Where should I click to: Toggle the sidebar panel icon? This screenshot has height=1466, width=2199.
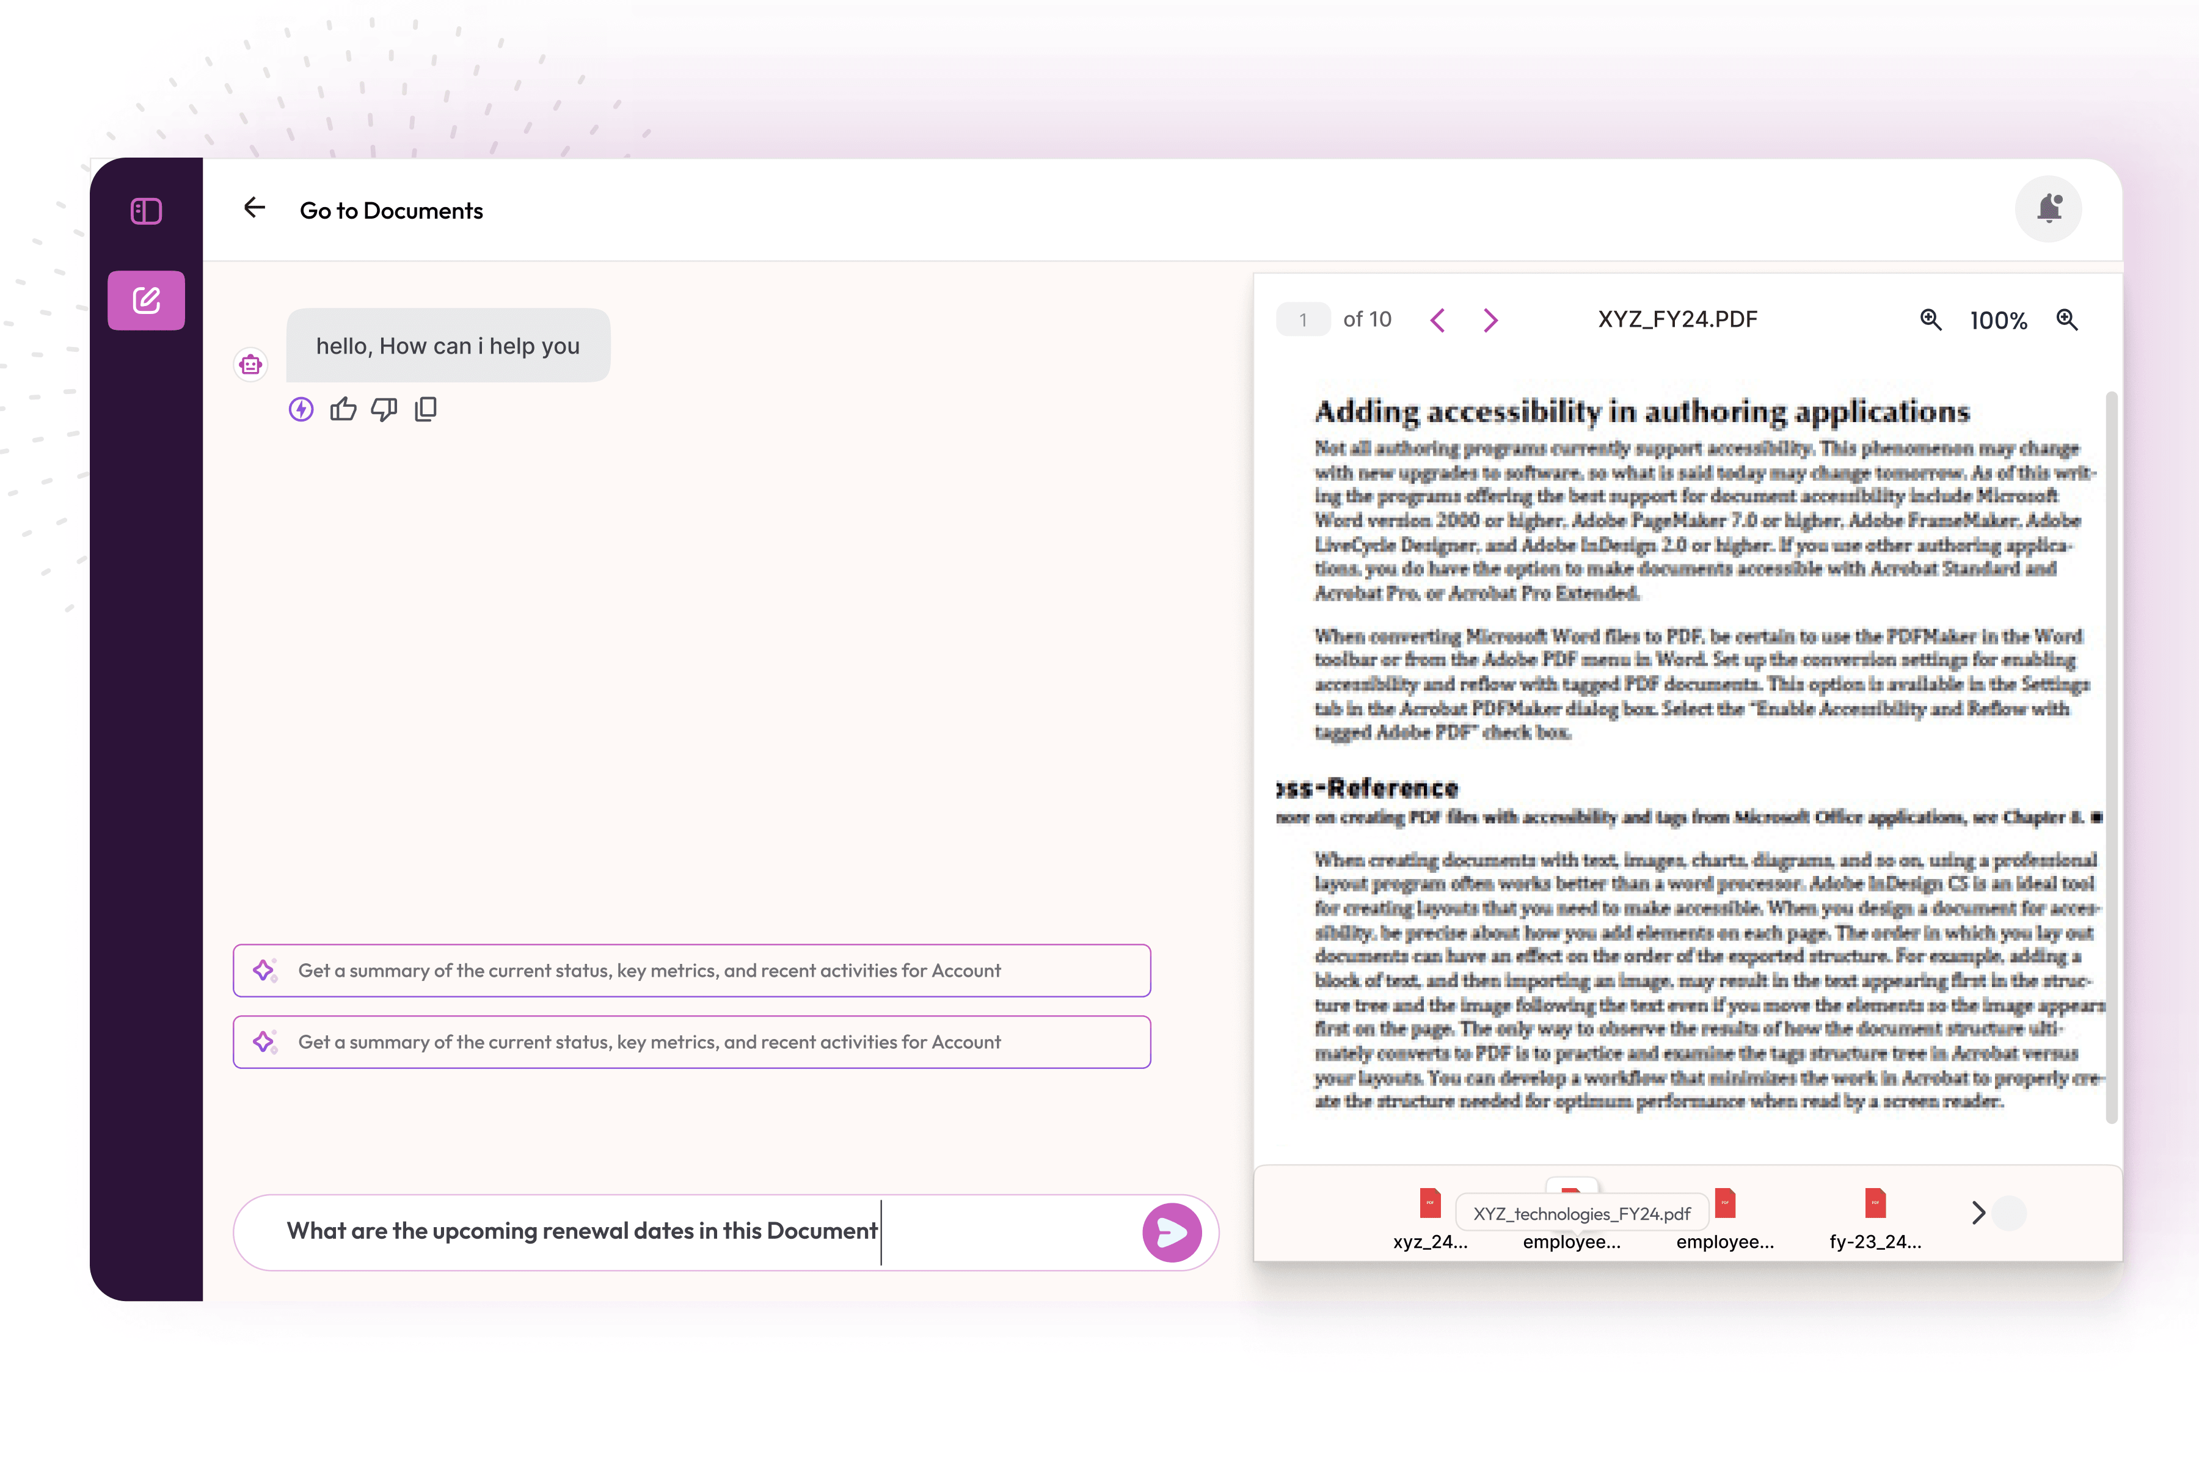point(146,211)
